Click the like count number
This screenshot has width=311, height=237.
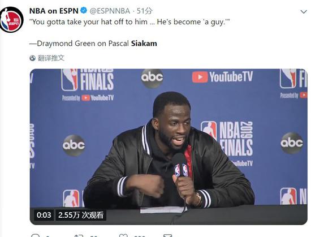click(140, 236)
